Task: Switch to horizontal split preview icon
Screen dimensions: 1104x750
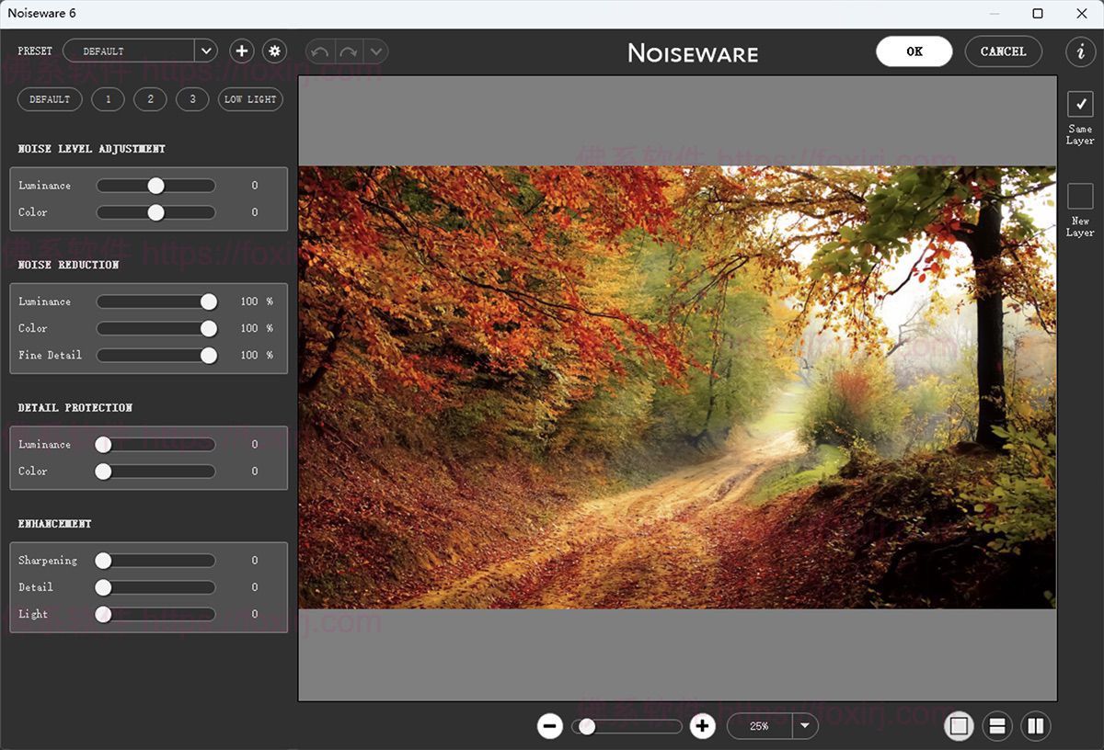Action: click(x=996, y=726)
